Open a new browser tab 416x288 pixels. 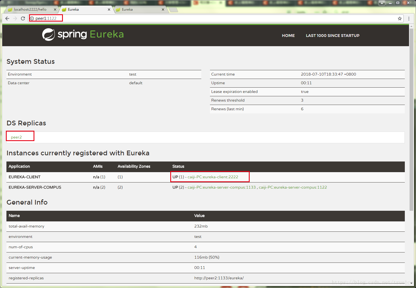pos(173,10)
